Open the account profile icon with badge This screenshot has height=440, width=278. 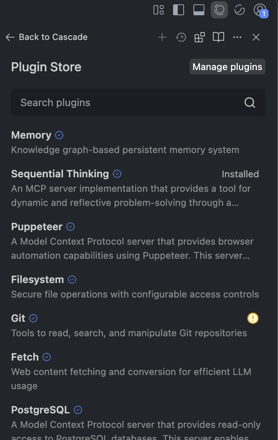(261, 11)
